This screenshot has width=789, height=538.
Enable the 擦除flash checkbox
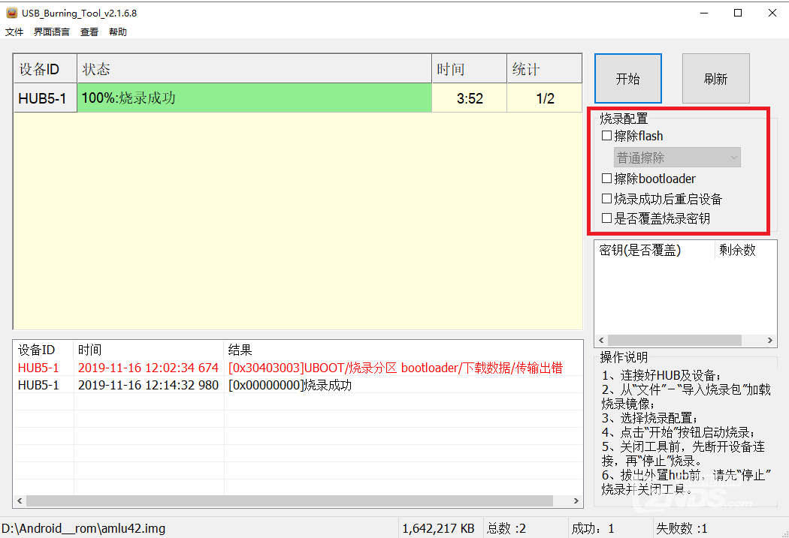click(607, 137)
